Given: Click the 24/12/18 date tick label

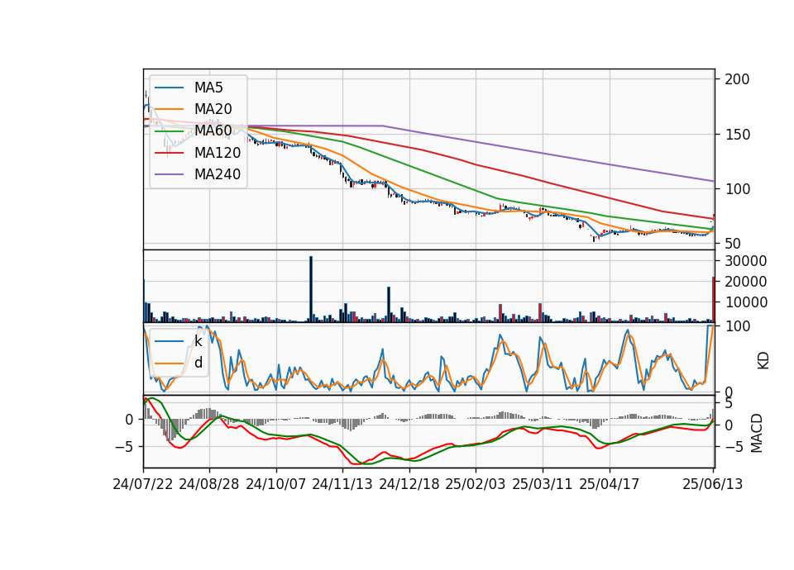Looking at the screenshot, I should [409, 484].
